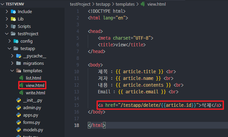Click line number 18 in the gutter
The width and height of the screenshot is (228, 137).
[x=77, y=125]
